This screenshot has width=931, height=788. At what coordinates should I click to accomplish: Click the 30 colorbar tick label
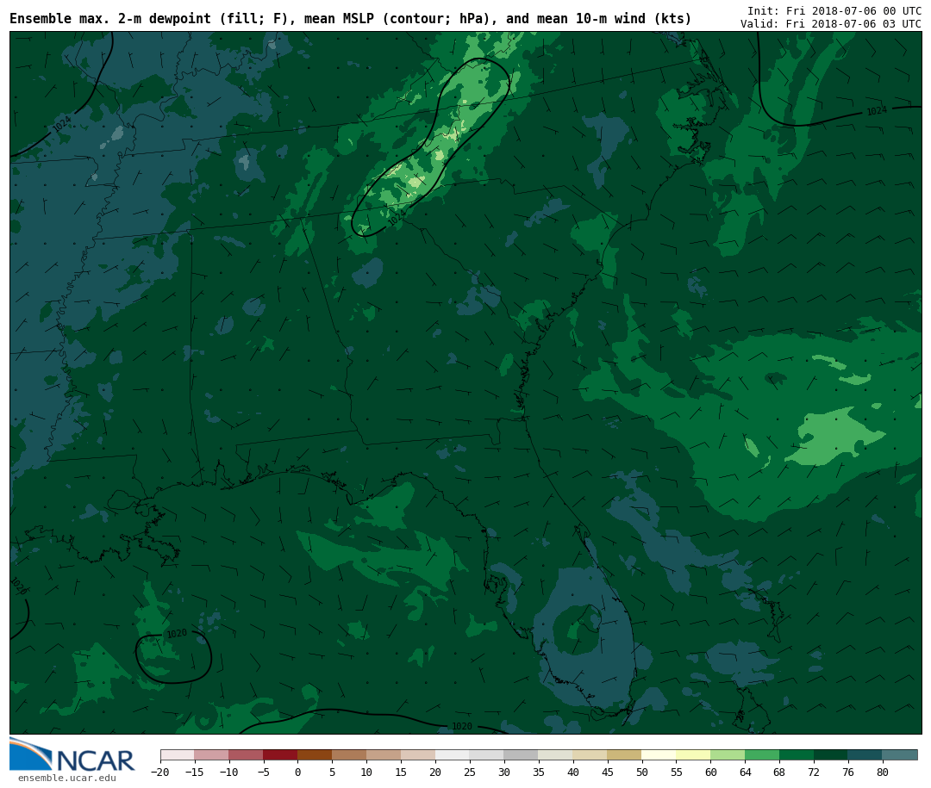(504, 772)
